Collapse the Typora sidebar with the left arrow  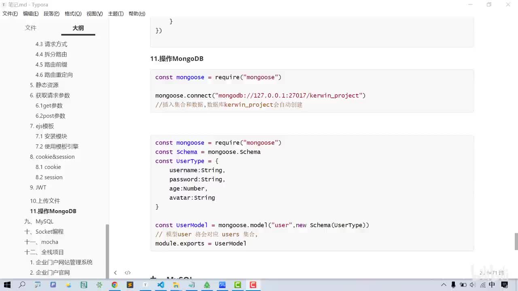pos(115,273)
